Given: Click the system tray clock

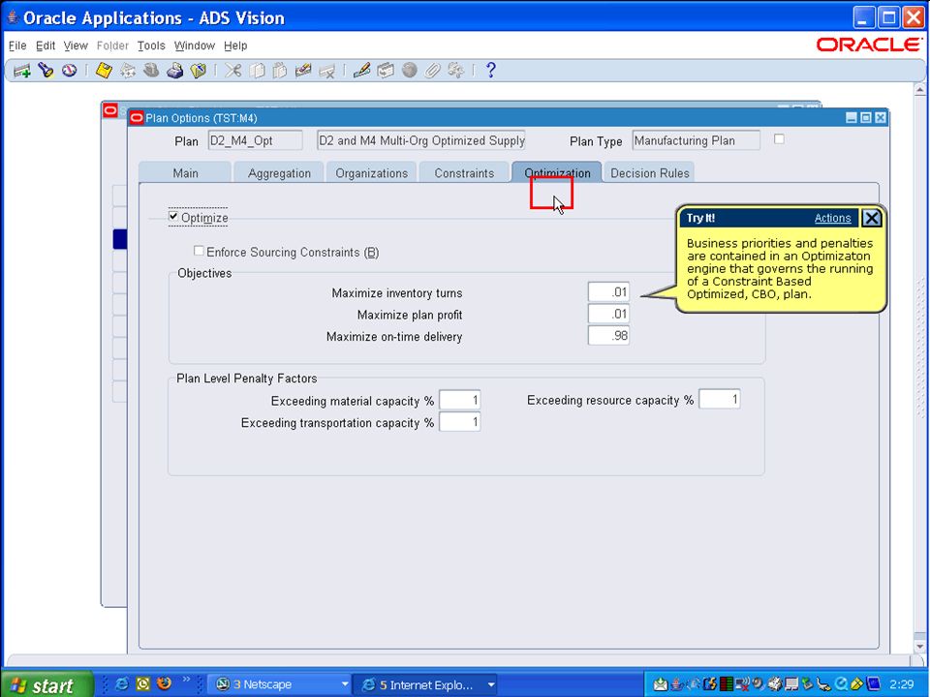Looking at the screenshot, I should (x=902, y=684).
